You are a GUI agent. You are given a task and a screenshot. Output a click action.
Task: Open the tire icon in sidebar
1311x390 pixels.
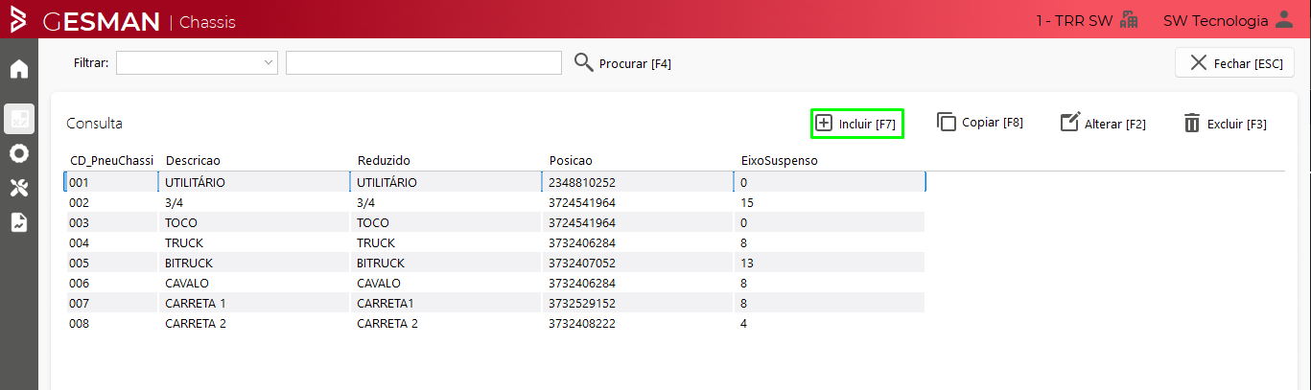[19, 153]
